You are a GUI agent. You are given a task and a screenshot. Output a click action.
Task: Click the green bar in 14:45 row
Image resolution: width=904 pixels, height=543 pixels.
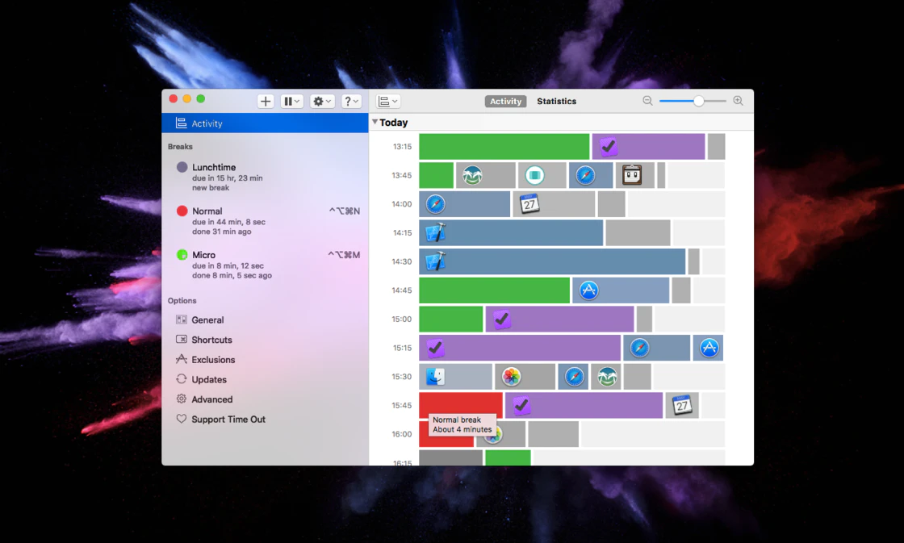(x=494, y=290)
